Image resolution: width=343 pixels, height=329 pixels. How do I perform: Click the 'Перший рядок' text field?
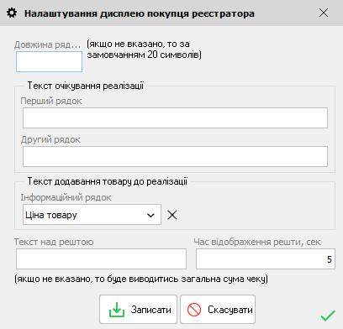tap(175, 118)
